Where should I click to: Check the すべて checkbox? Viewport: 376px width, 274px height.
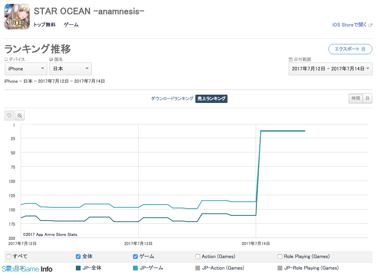click(x=9, y=257)
